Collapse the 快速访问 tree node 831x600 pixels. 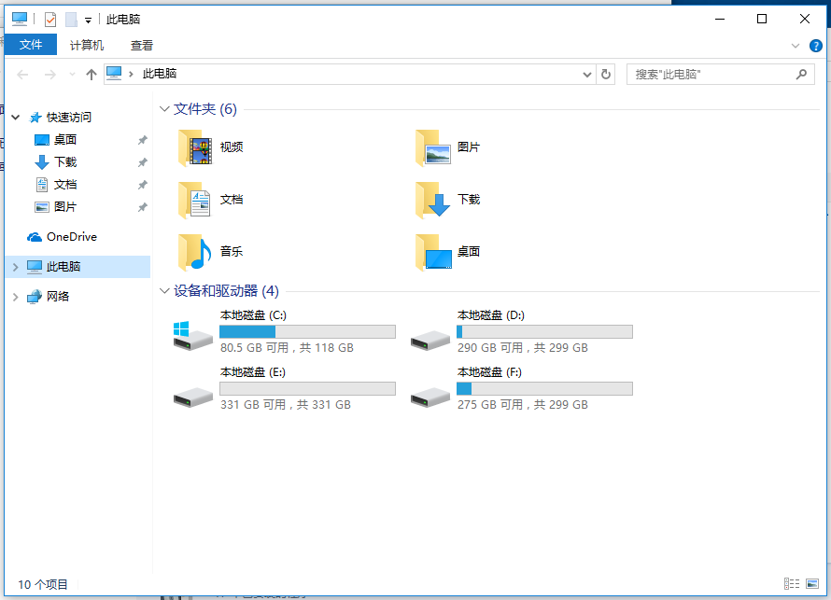pyautogui.click(x=15, y=117)
